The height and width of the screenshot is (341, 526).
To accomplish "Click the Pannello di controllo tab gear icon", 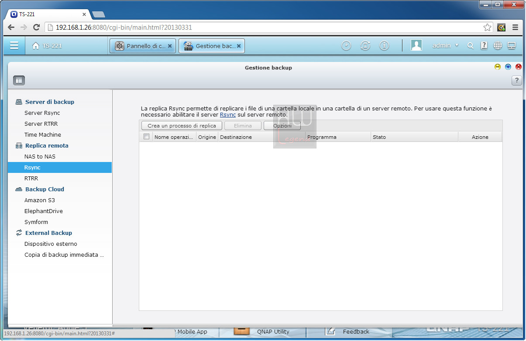I will (119, 46).
